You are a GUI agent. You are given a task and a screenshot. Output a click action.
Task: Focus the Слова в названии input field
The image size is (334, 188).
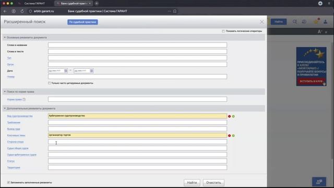137,45
